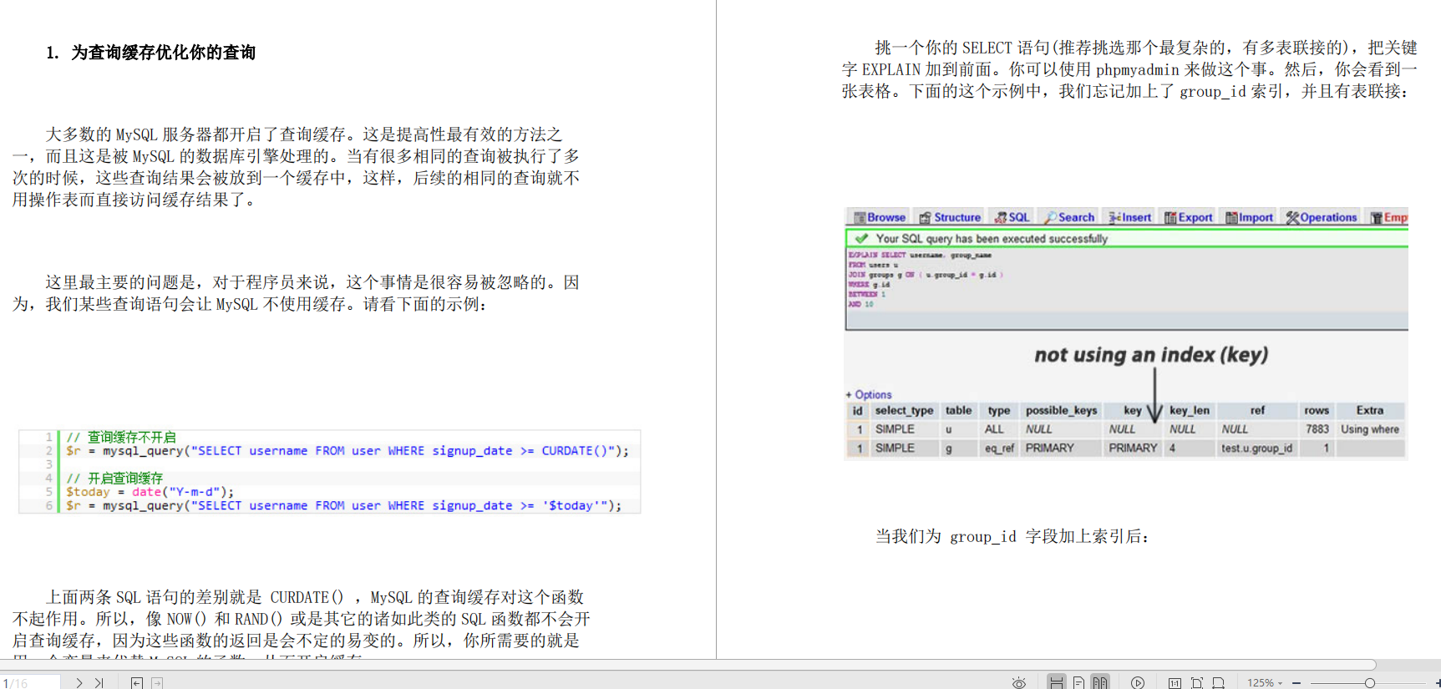
Task: Click the 7883 rows value cell
Action: (x=1317, y=428)
